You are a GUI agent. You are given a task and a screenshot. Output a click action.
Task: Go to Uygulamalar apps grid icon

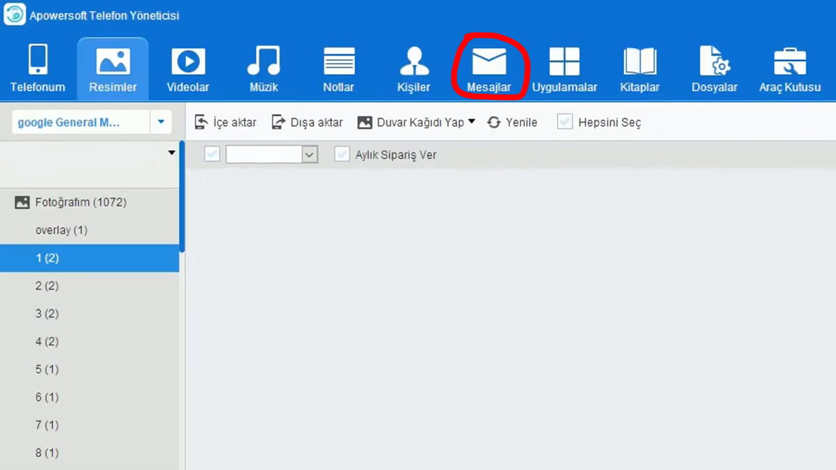click(564, 61)
